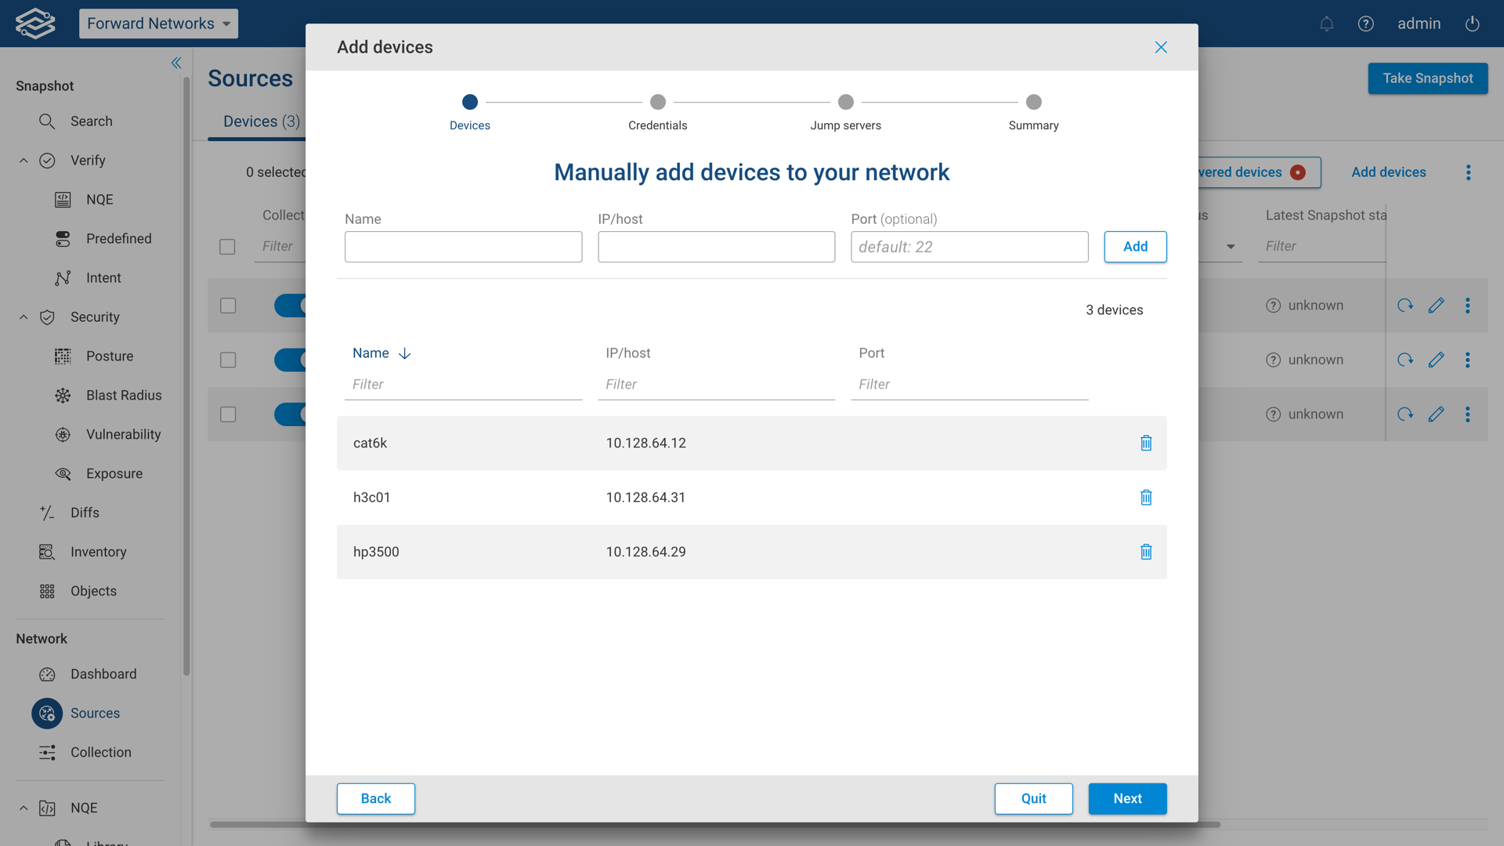Remove hp3500 using its trash icon
The image size is (1504, 846).
[x=1146, y=552]
